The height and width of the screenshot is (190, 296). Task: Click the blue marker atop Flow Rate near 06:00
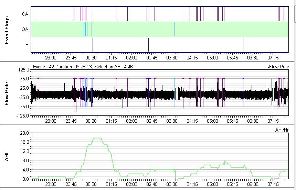tap(243, 78)
